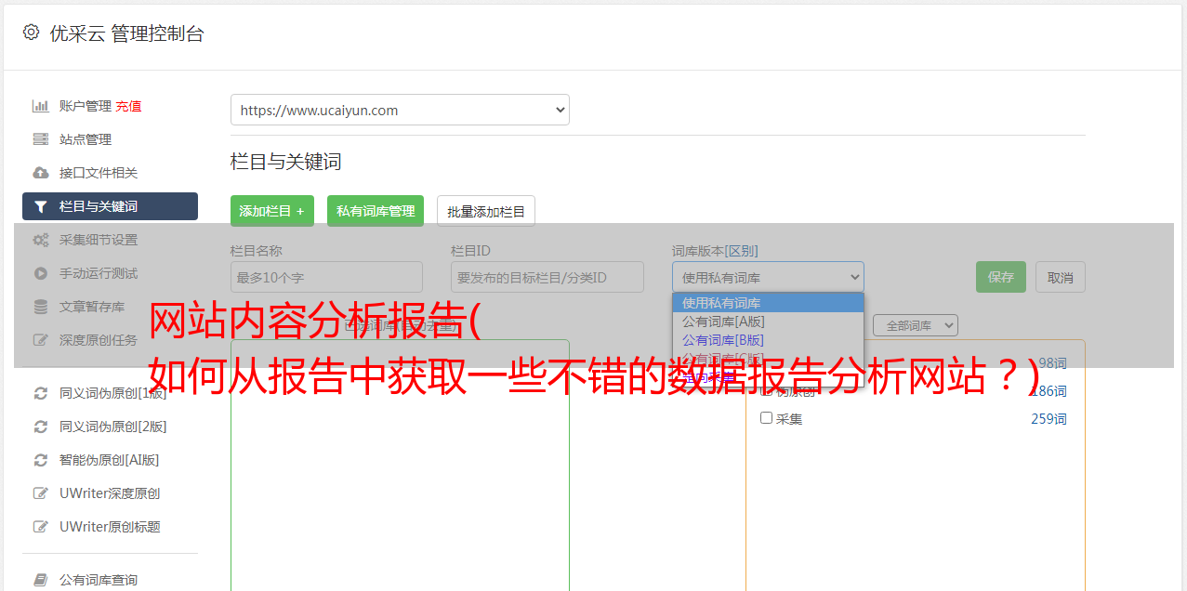The image size is (1187, 591).
Task: Click the [区别] link next to 词库版本
Action: [743, 251]
